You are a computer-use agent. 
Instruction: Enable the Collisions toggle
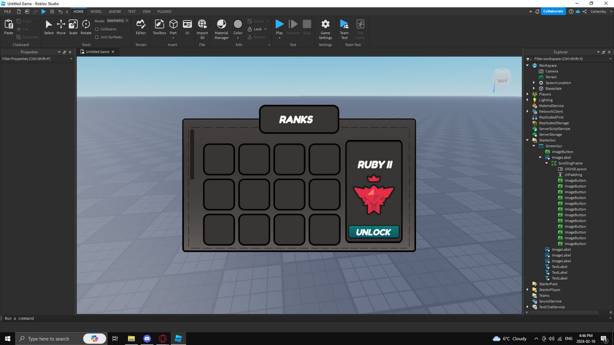pyautogui.click(x=97, y=29)
